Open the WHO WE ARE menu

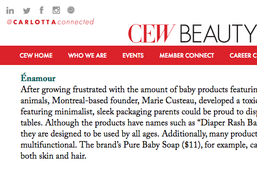[x=87, y=55]
